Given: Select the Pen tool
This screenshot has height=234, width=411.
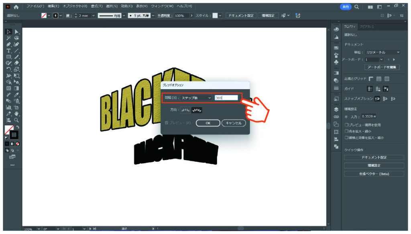Looking at the screenshot, I should point(8,44).
